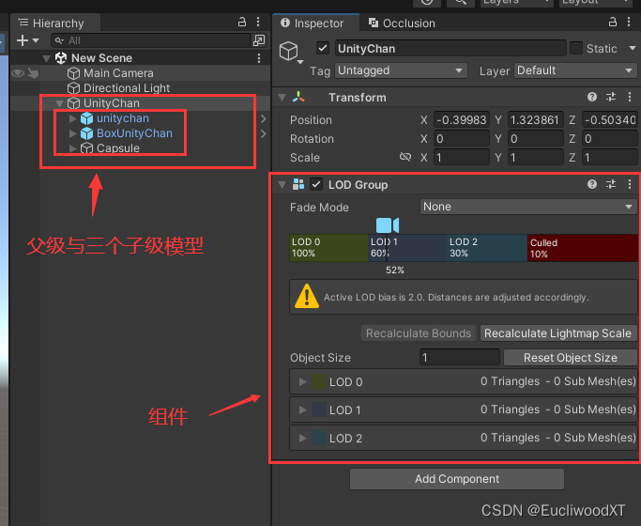The height and width of the screenshot is (526, 641).
Task: Click Position X field
Action: pos(461,120)
